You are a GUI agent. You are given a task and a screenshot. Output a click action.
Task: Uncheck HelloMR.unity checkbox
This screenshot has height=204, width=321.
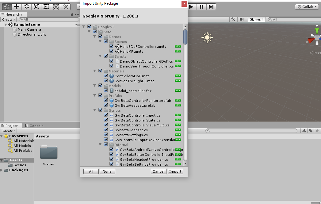point(111,51)
